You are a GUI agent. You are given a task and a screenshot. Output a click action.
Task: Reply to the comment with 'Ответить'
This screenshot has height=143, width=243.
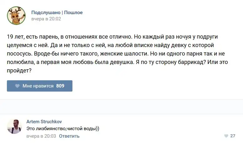[x=69, y=136]
